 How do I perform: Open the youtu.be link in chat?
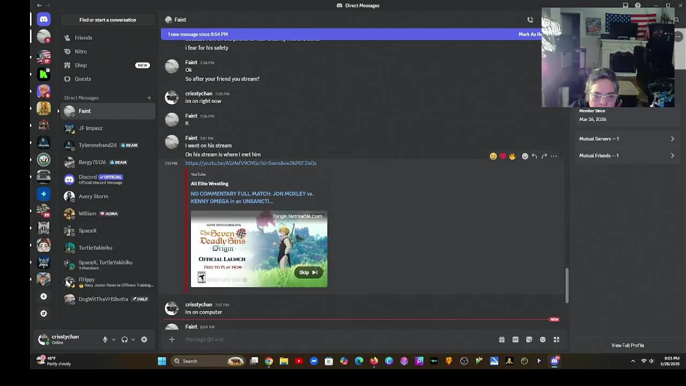point(251,163)
